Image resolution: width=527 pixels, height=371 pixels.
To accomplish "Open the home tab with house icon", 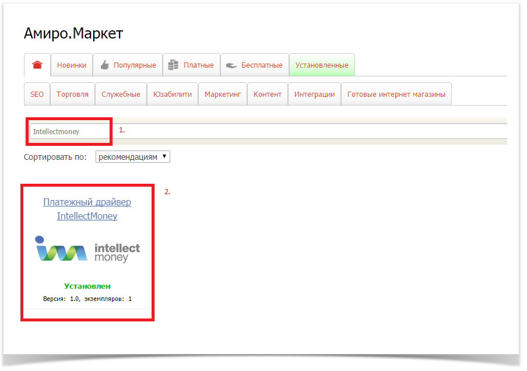I will point(37,65).
